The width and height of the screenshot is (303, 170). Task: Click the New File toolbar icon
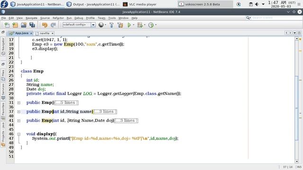7,25
